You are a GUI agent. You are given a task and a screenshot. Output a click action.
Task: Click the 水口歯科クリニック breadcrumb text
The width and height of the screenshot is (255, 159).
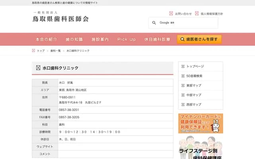[78, 50]
